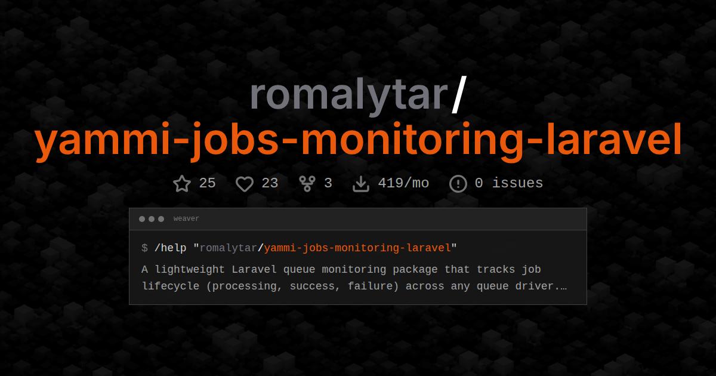This screenshot has height=376, width=716.
Task: Click the heart icon beside 23
Action: click(x=245, y=184)
